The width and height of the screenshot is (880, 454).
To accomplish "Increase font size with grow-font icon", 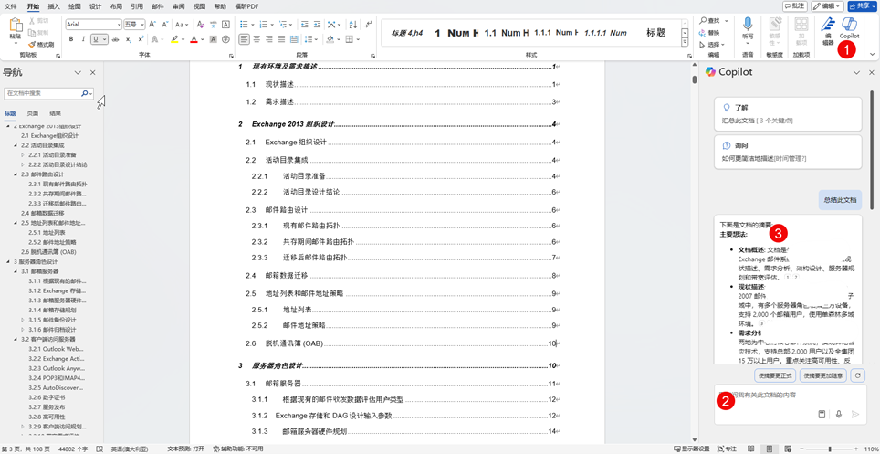I will click(x=153, y=25).
